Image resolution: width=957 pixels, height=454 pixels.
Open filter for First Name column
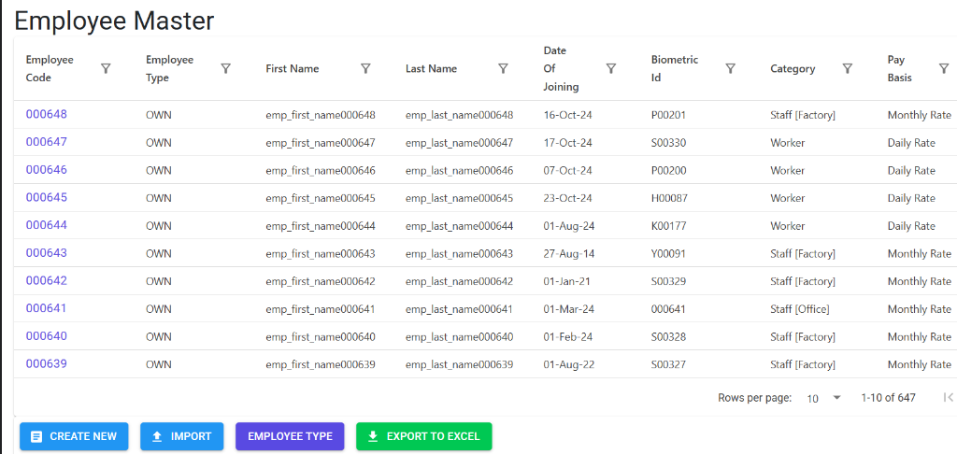[x=365, y=68]
